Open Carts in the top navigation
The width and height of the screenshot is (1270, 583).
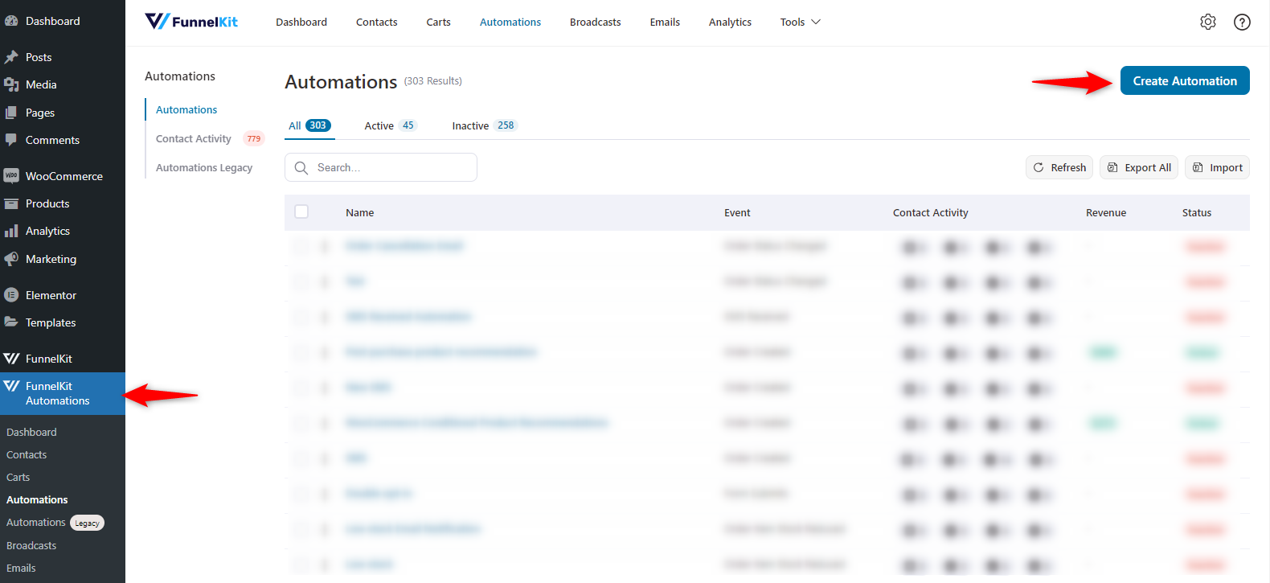438,22
